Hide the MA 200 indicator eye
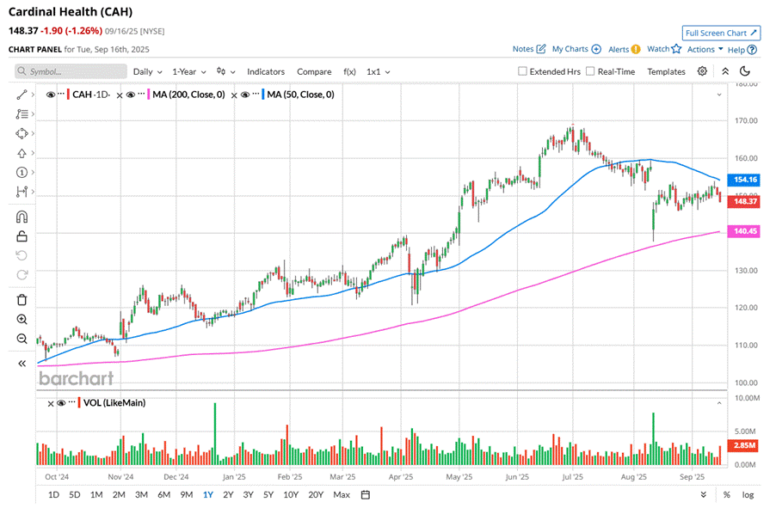The image size is (776, 508). (x=131, y=95)
